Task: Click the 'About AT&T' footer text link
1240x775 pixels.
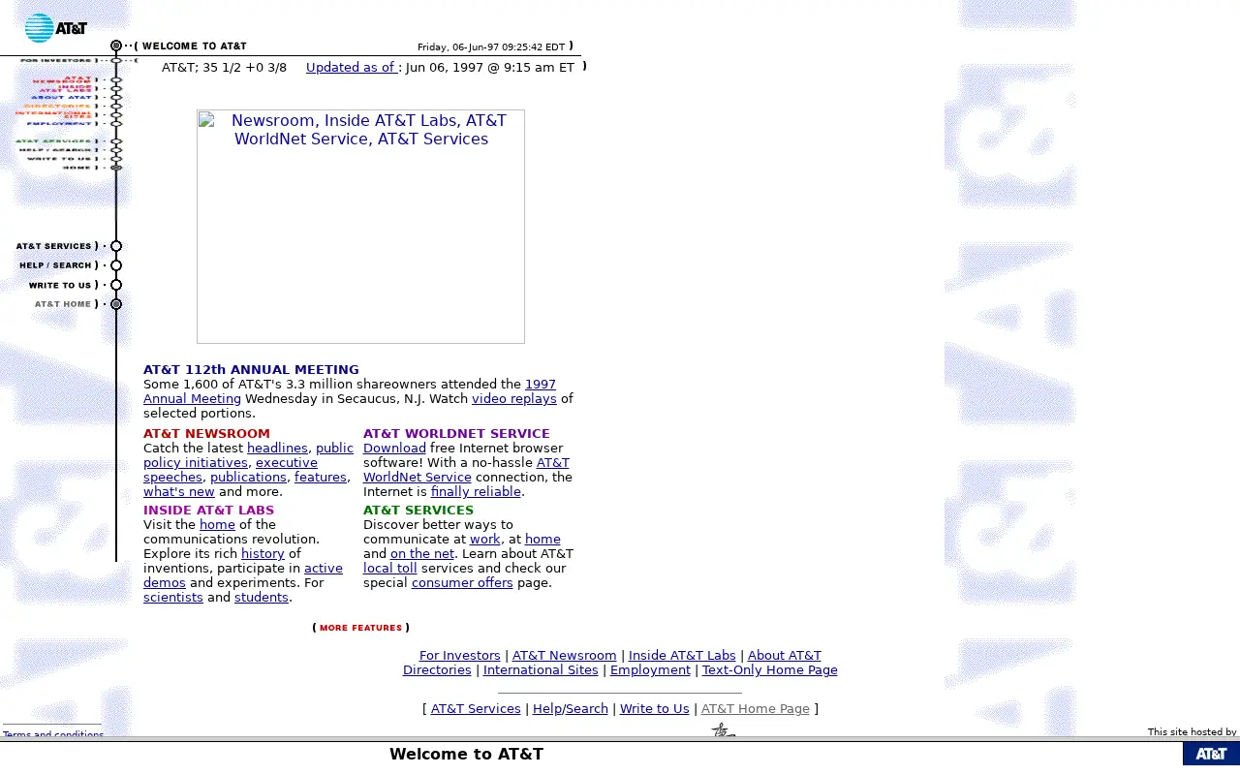Action: 785,655
